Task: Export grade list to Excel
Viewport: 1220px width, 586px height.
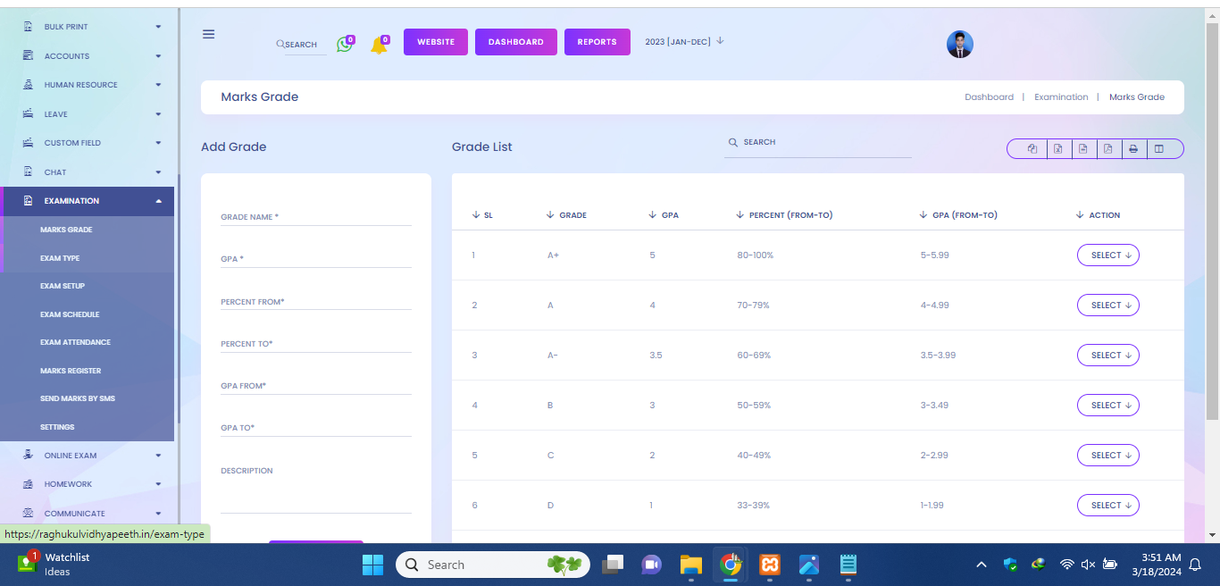Action: point(1057,149)
